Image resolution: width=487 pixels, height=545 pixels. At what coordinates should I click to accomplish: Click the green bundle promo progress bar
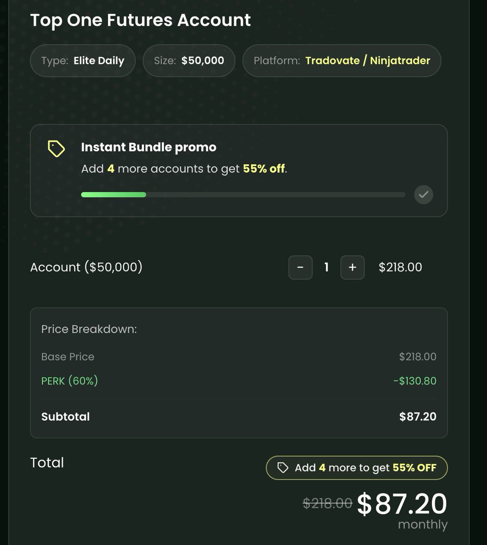(243, 195)
